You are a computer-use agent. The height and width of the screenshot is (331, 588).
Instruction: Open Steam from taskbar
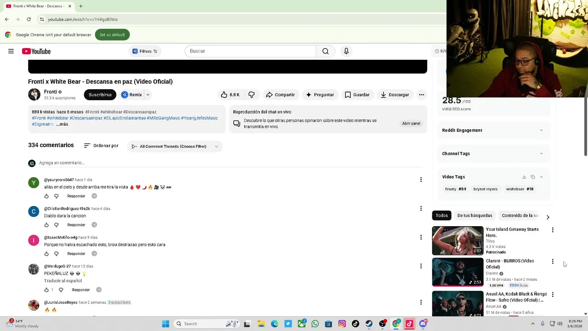[369, 324]
